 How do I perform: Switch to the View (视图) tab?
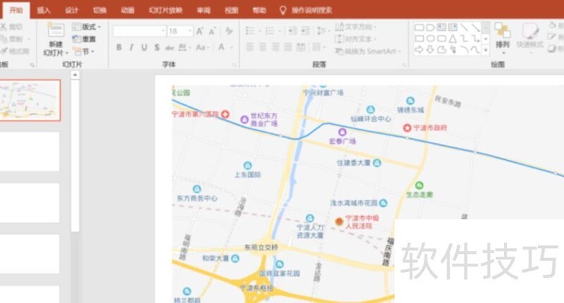click(x=231, y=10)
